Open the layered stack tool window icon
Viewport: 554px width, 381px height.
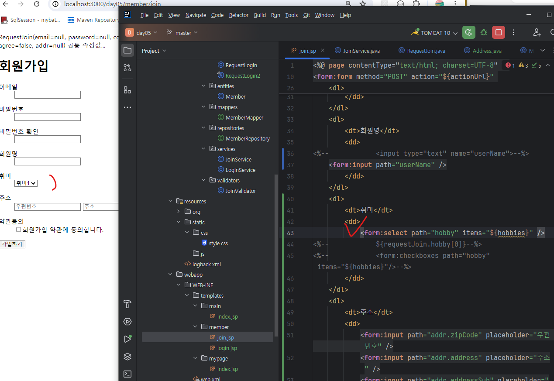point(127,357)
